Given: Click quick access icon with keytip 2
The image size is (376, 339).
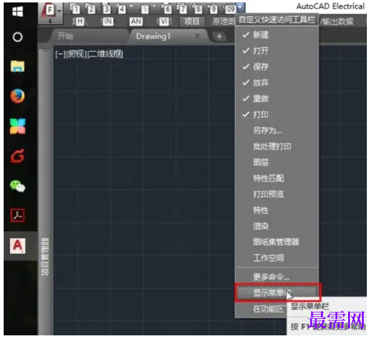Looking at the screenshot, I should [x=90, y=9].
